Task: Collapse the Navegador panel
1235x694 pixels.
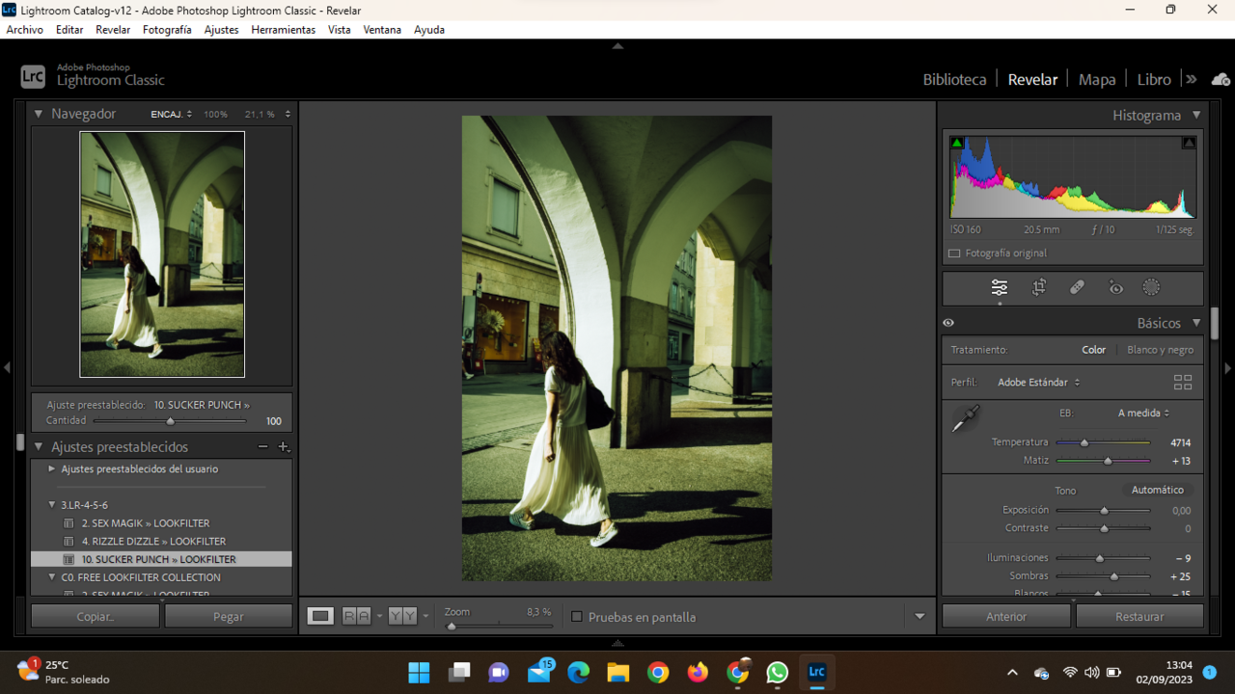Action: point(39,114)
